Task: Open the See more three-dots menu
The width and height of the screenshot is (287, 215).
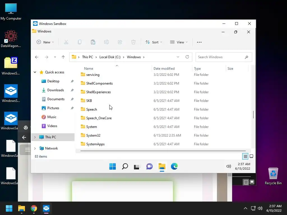Action: pos(199,42)
